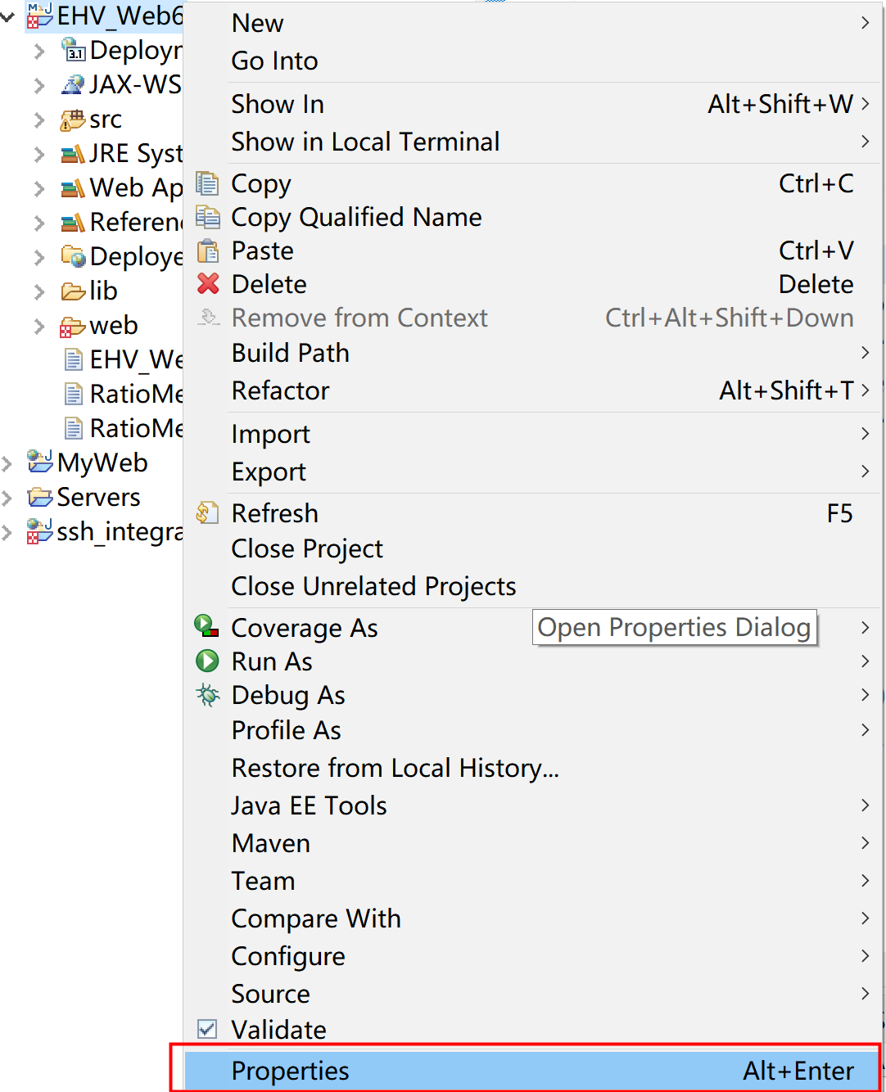Open the New submenu arrow

point(865,23)
